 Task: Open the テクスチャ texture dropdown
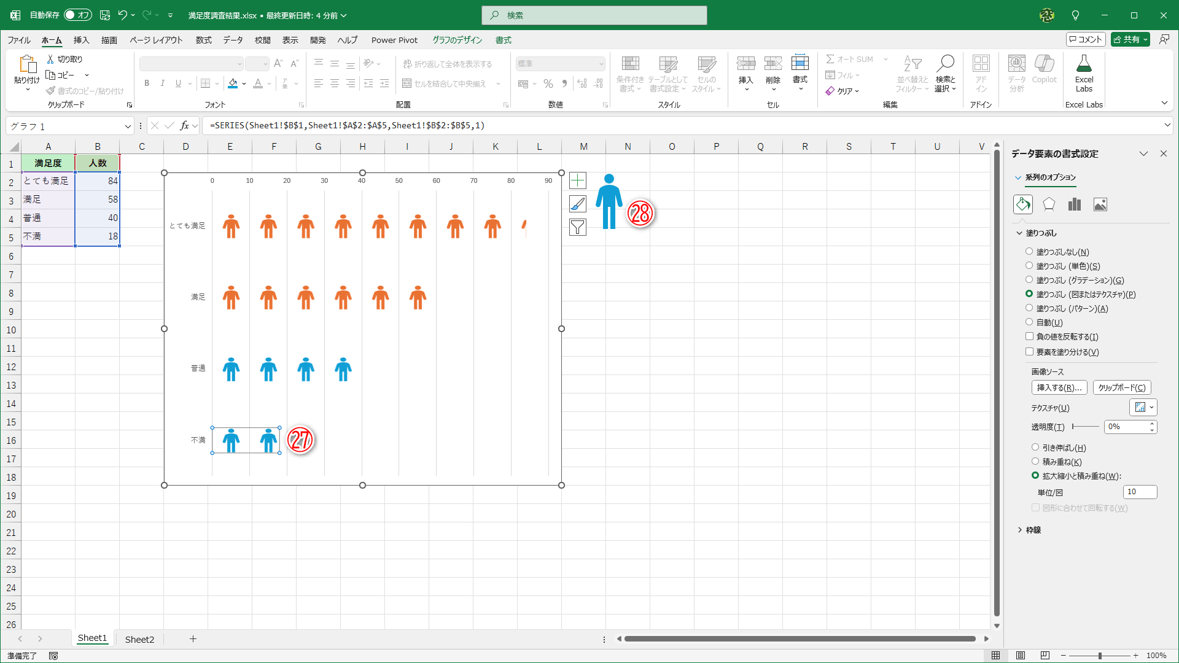click(x=1143, y=408)
